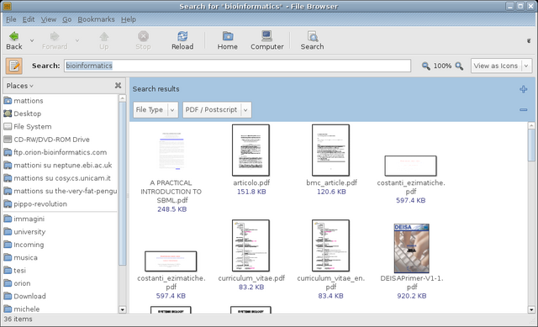Go to the Home folder icon
The width and height of the screenshot is (538, 327).
coord(228,36)
